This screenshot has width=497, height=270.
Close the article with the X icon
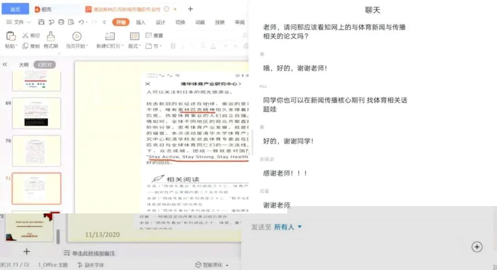click(x=147, y=84)
